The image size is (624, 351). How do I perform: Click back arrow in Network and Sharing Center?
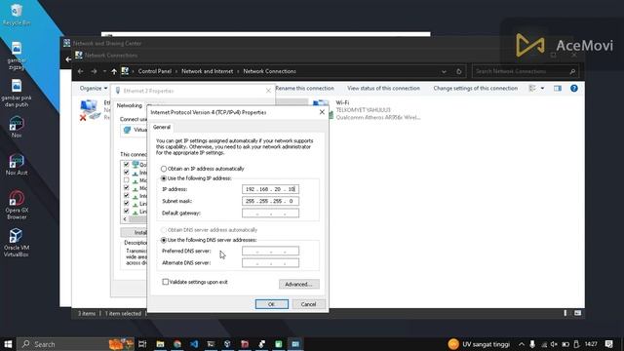68,59
